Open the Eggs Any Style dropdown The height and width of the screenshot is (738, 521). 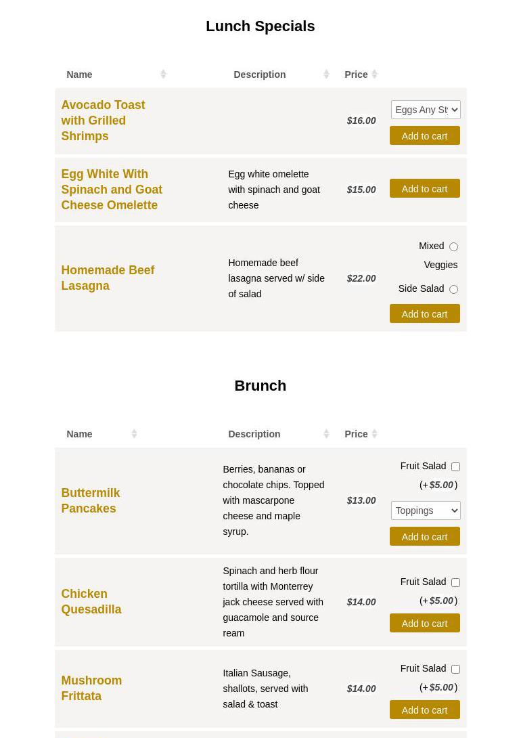pyautogui.click(x=426, y=110)
